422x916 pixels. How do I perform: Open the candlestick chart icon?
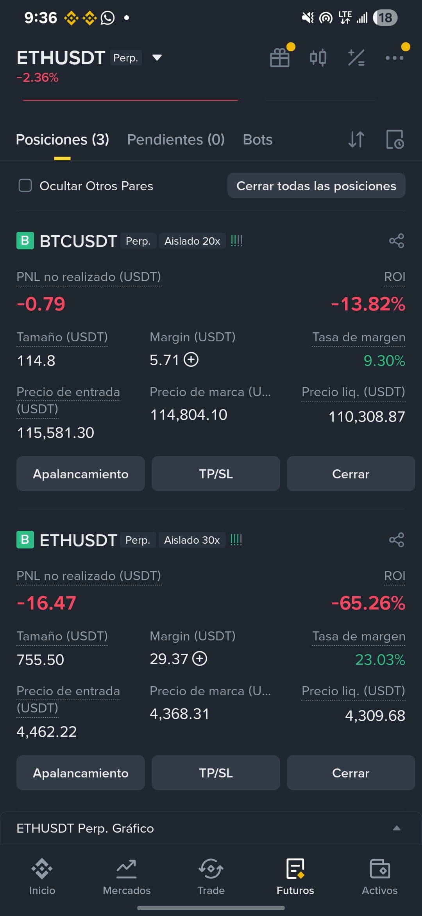(x=318, y=58)
